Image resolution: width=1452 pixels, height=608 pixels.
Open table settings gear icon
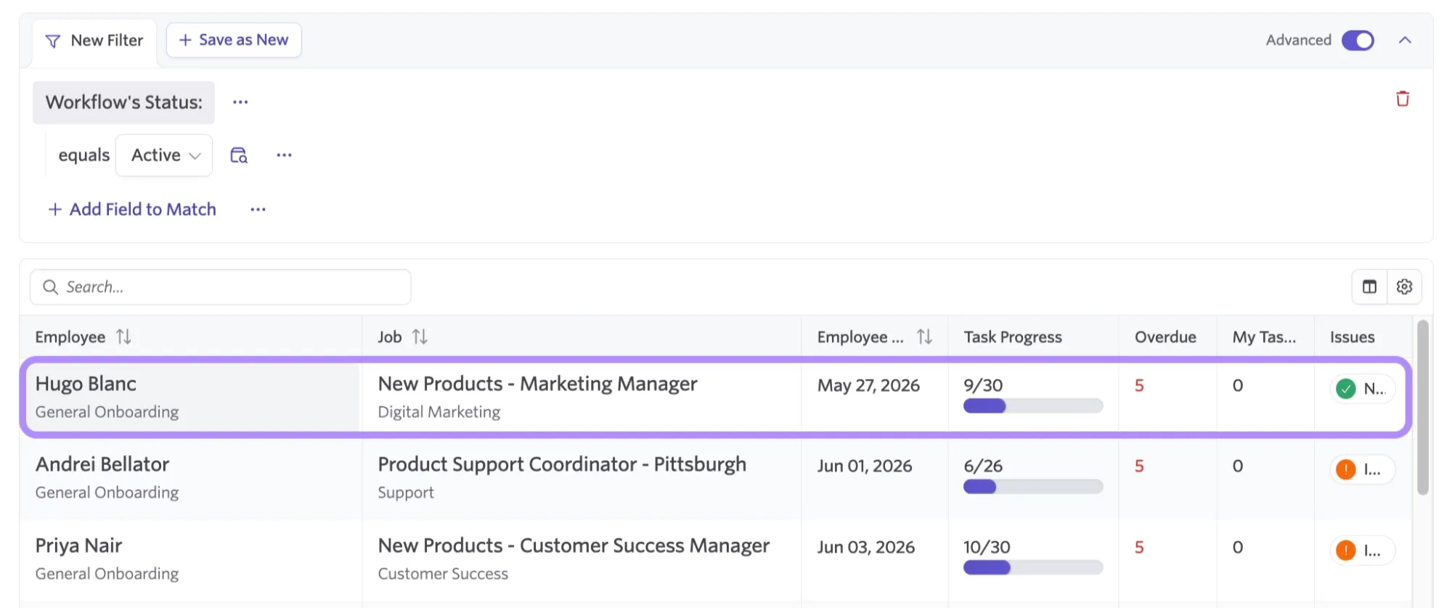coord(1404,287)
